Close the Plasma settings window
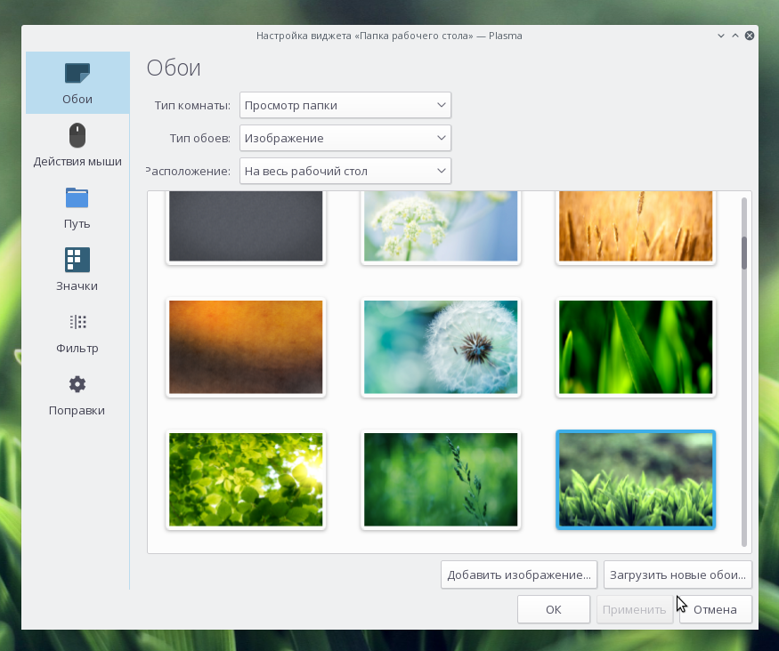 click(750, 36)
